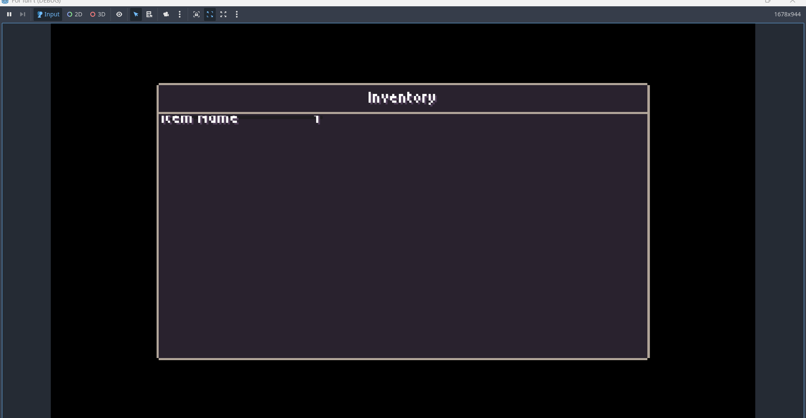The height and width of the screenshot is (418, 806).
Task: Click the Godot icon in title bar
Action: click(5, 2)
